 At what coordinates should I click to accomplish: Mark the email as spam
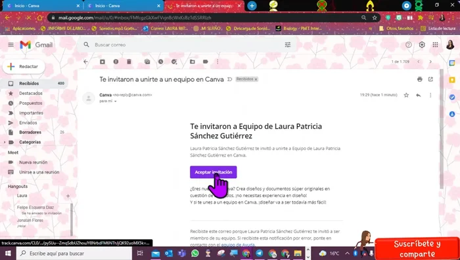coord(116,62)
